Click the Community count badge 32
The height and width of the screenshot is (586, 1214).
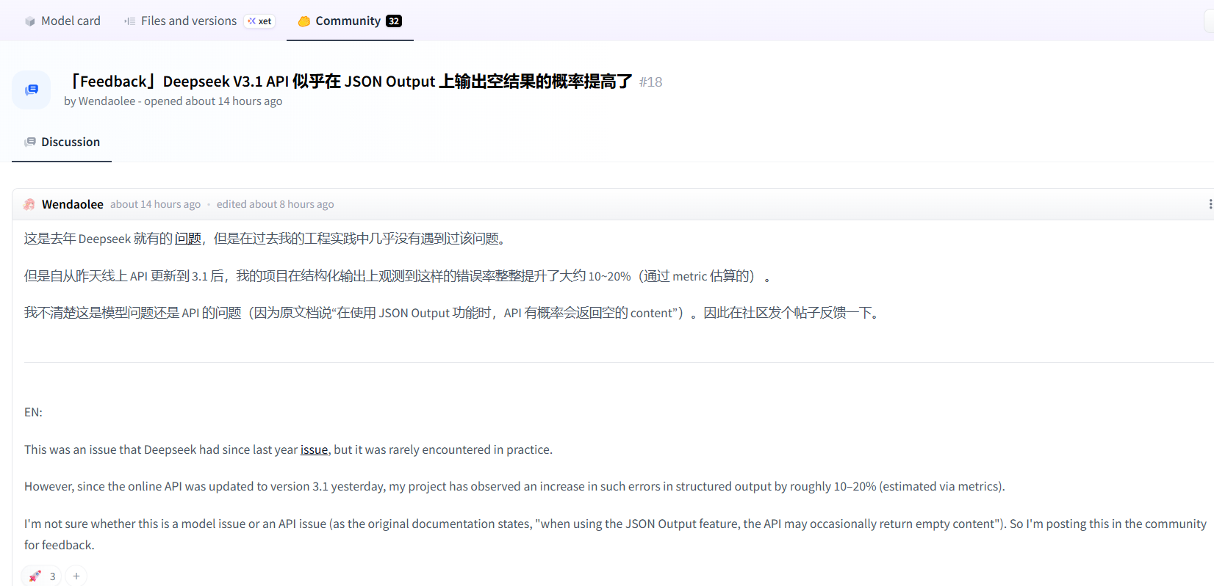point(394,21)
